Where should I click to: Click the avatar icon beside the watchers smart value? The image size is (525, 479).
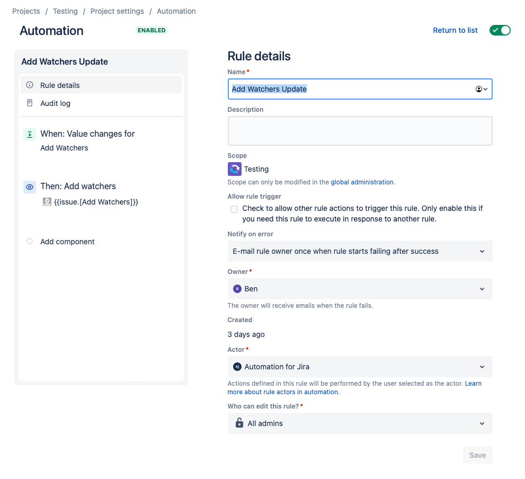(x=47, y=202)
